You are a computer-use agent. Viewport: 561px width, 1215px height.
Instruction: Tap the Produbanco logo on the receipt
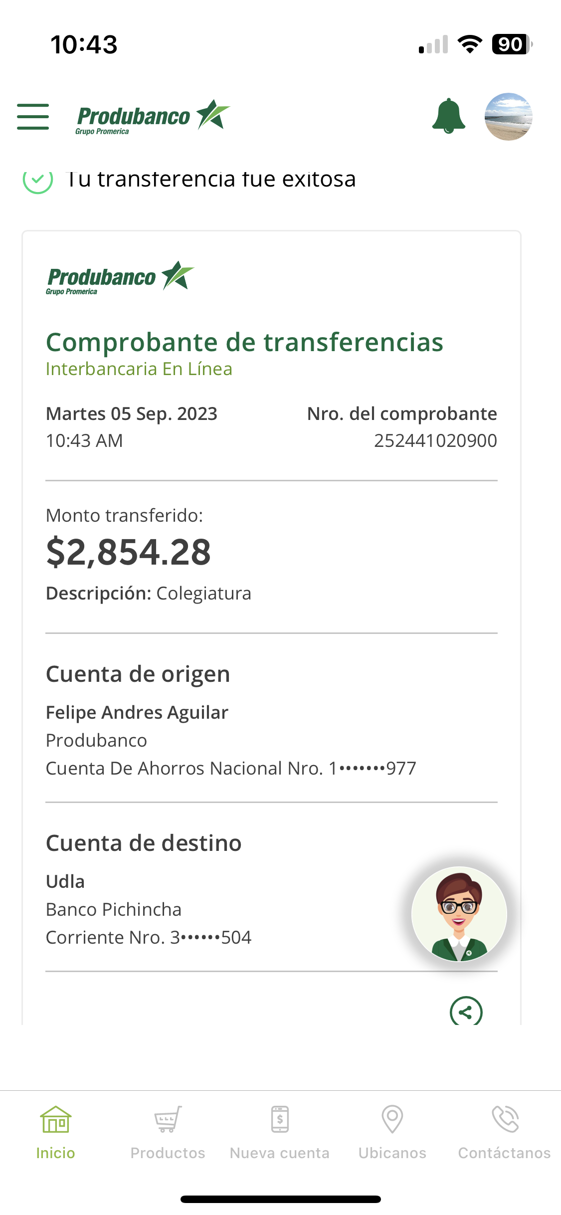click(x=120, y=278)
